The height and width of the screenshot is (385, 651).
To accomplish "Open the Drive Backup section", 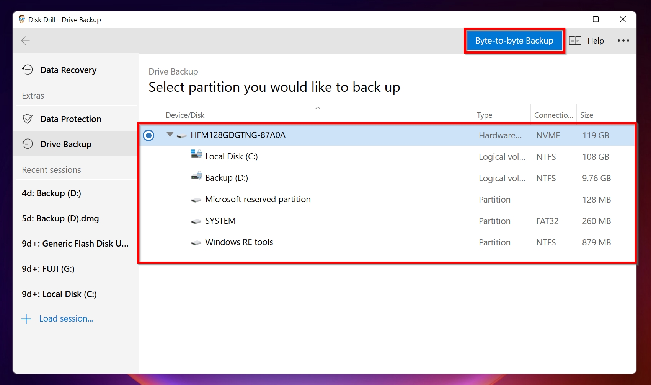I will pyautogui.click(x=75, y=144).
